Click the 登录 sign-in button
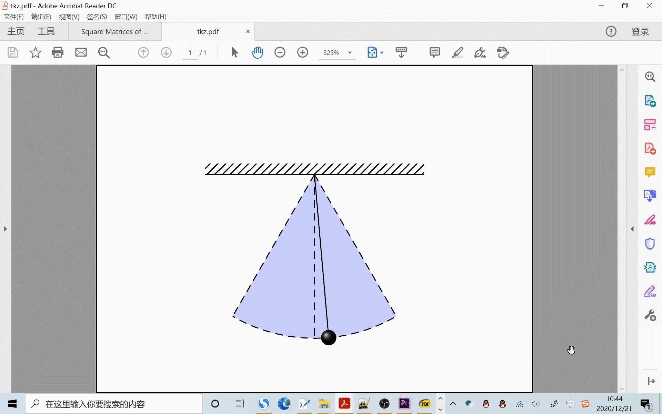662x414 pixels. point(640,32)
